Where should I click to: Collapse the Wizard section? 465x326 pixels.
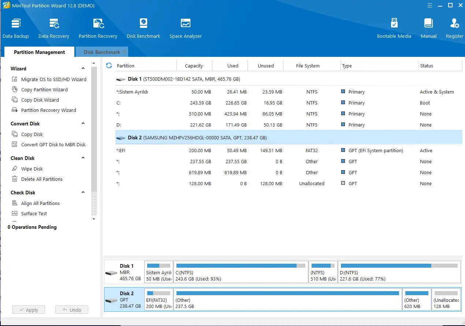(83, 69)
